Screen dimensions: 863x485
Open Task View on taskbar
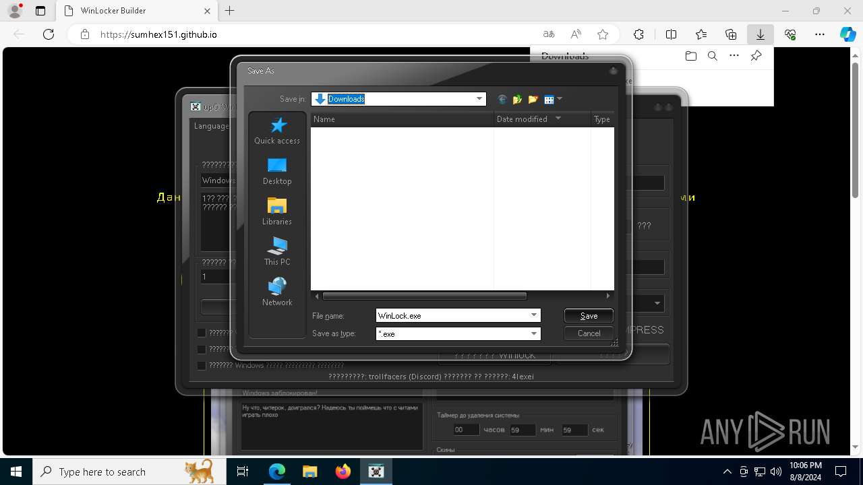pos(243,472)
